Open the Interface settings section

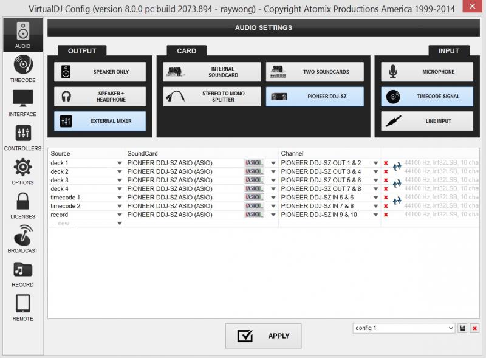pyautogui.click(x=22, y=103)
